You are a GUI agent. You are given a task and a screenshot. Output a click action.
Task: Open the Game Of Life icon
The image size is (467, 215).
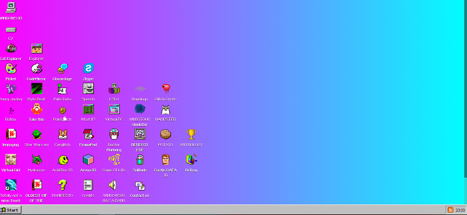coord(114,160)
